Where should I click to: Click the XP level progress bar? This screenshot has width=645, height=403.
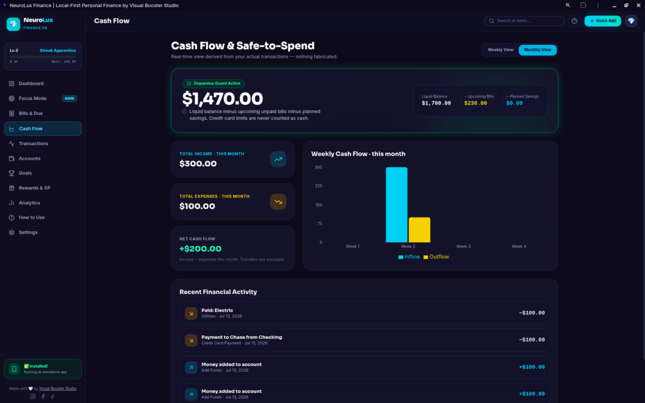tap(43, 56)
